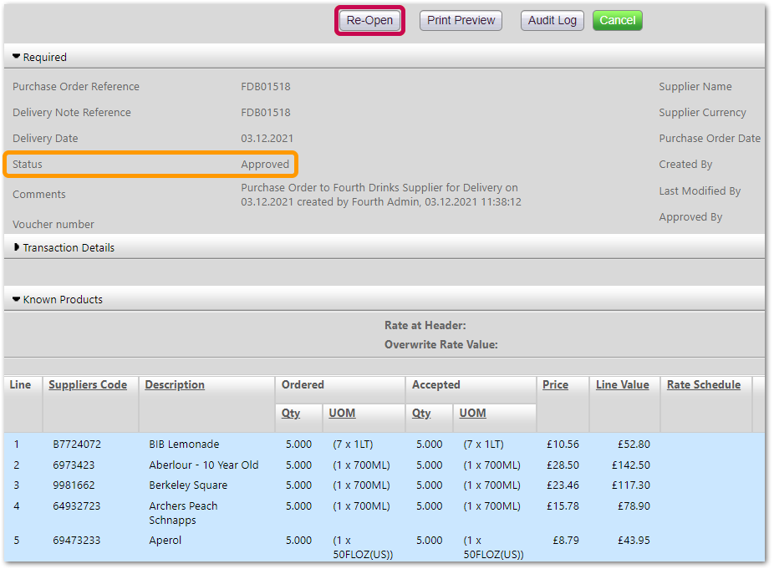The image size is (774, 569).
Task: Click the Voucher number label
Action: click(53, 225)
